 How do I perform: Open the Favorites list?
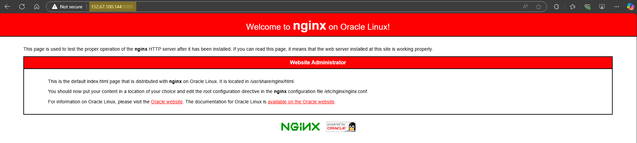pos(573,7)
